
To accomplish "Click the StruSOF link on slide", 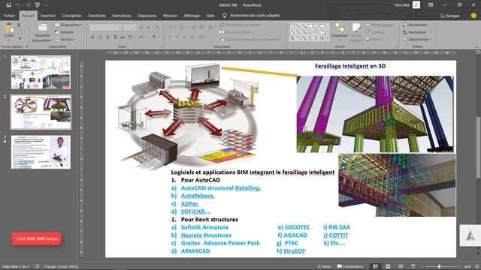I will click(x=294, y=251).
